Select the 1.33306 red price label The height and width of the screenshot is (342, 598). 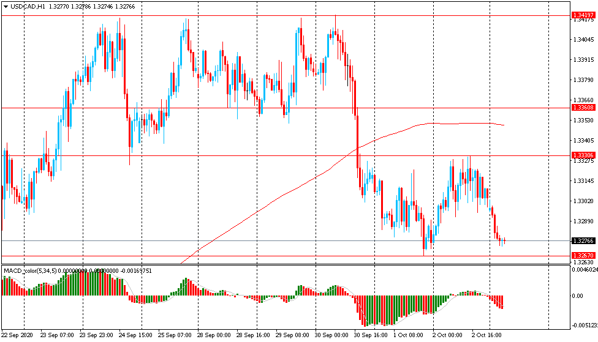pos(583,155)
